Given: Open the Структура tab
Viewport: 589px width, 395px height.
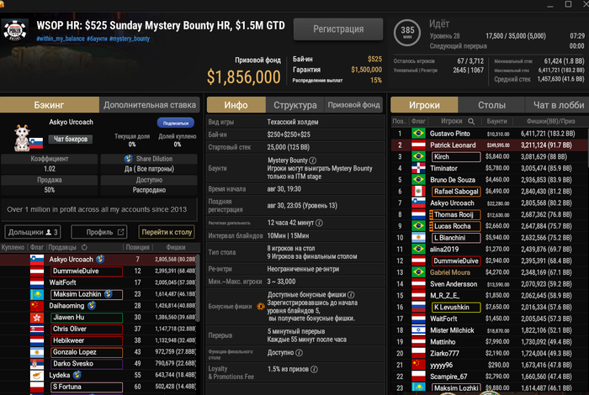Looking at the screenshot, I should [x=294, y=105].
